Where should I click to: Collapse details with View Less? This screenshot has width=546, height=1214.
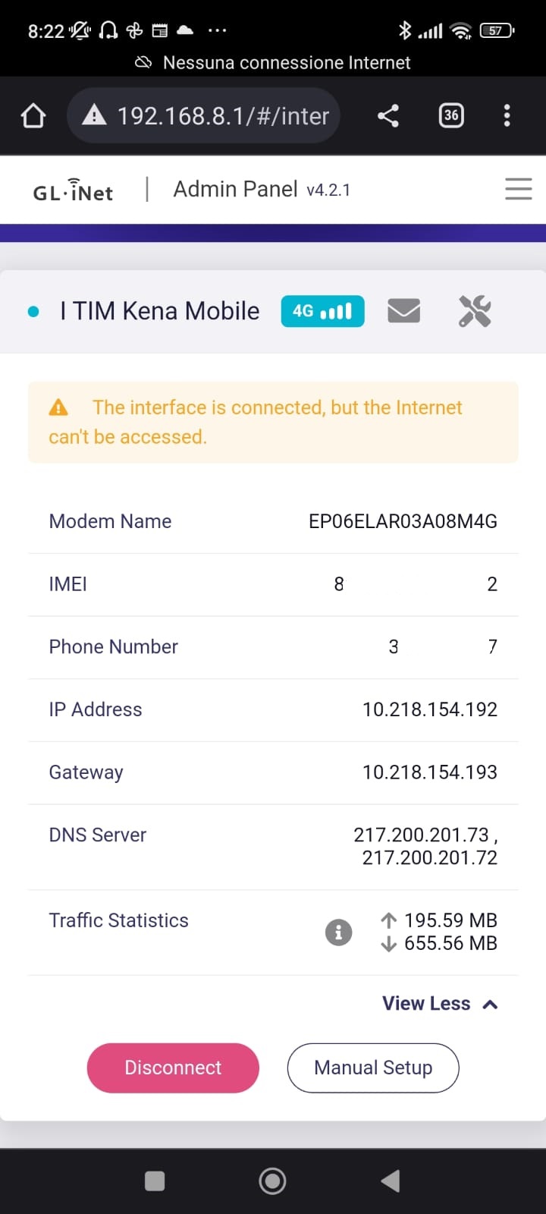427,1003
